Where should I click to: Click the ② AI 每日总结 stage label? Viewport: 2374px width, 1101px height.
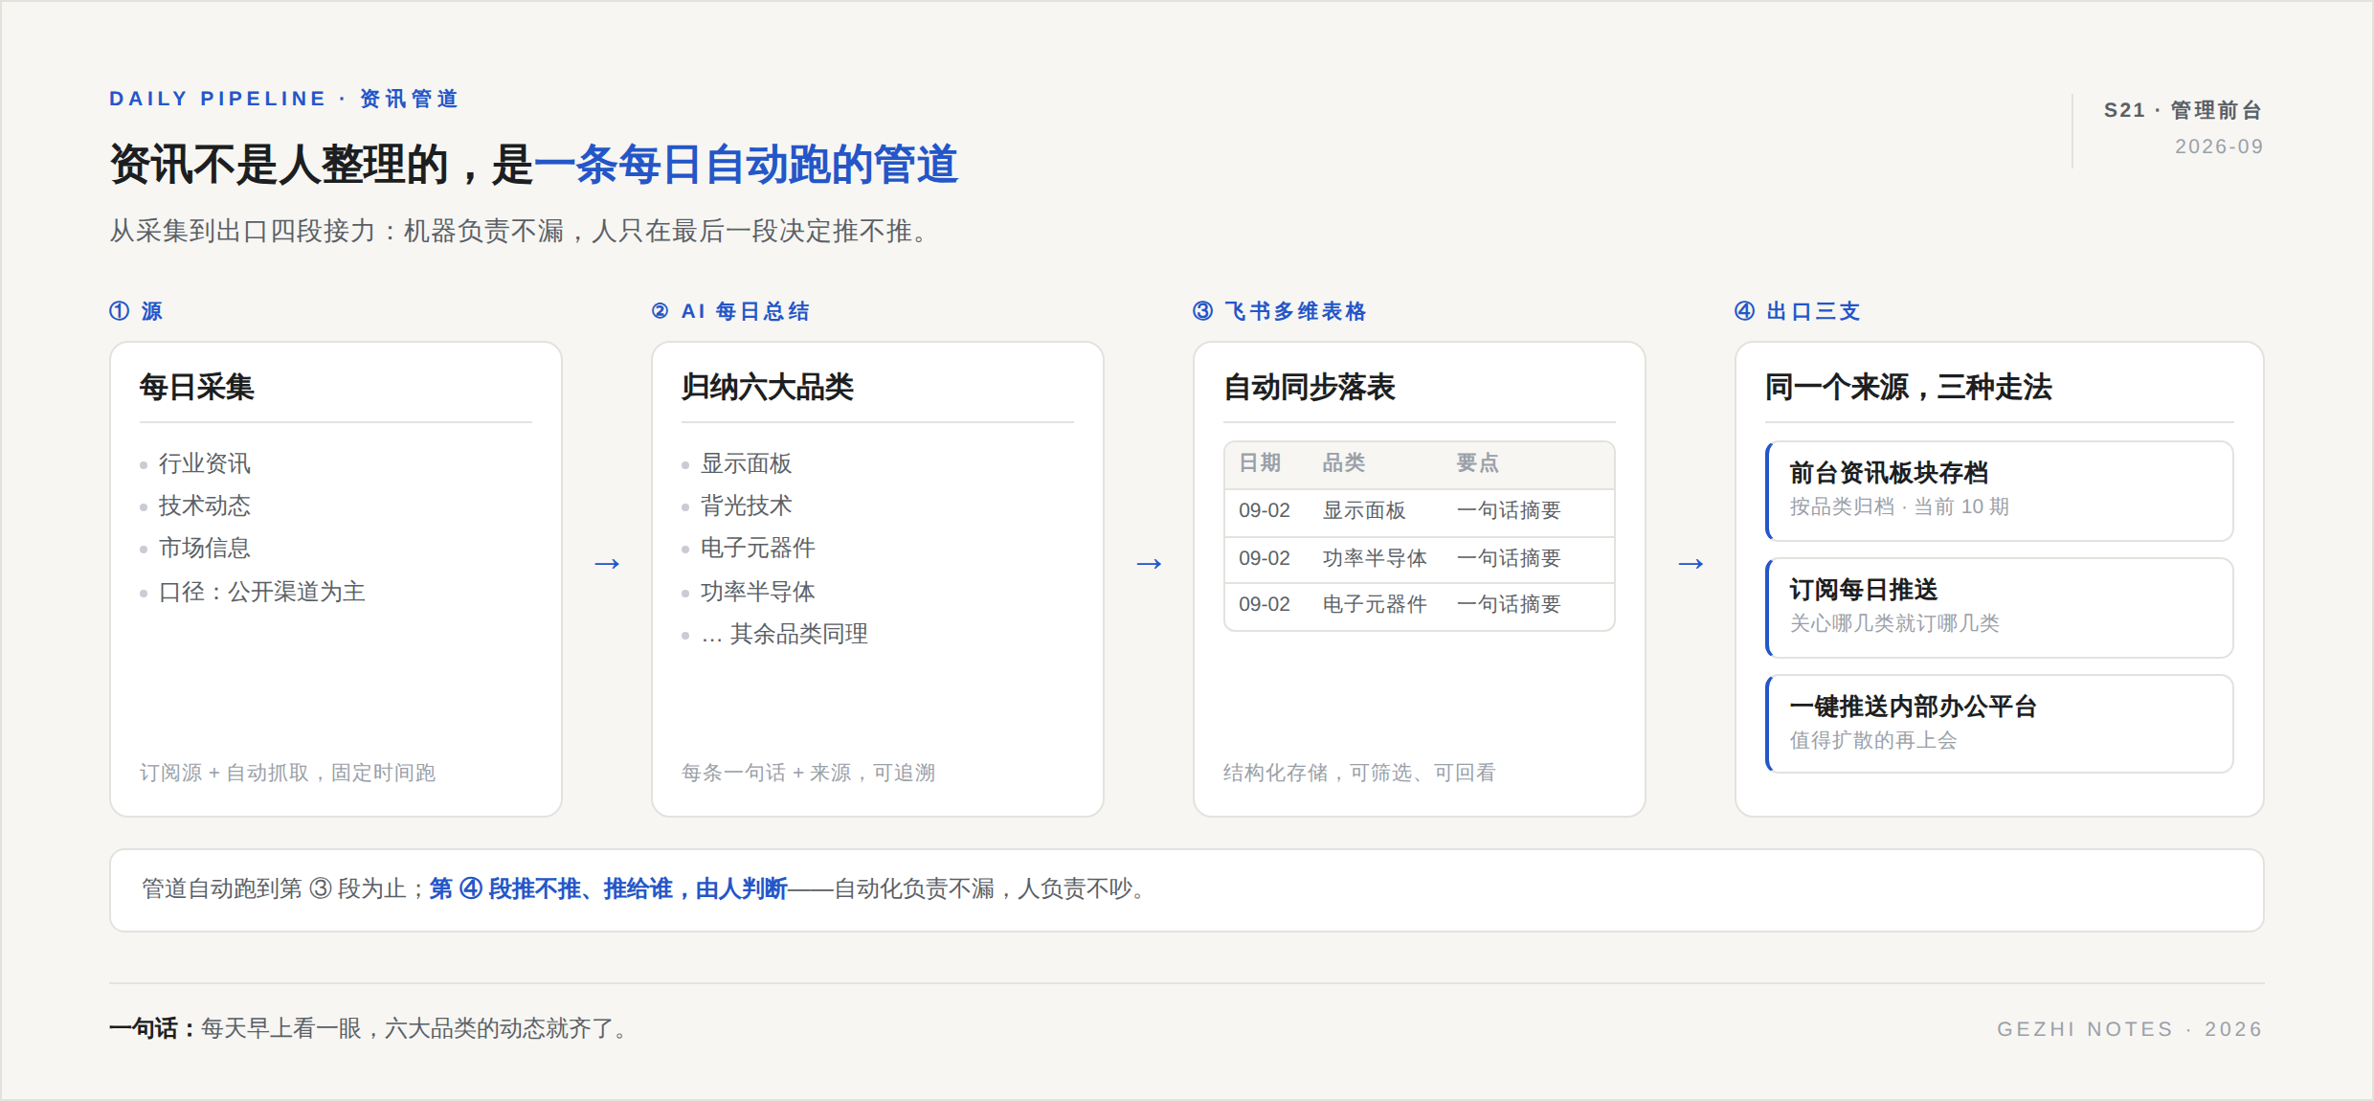[730, 311]
